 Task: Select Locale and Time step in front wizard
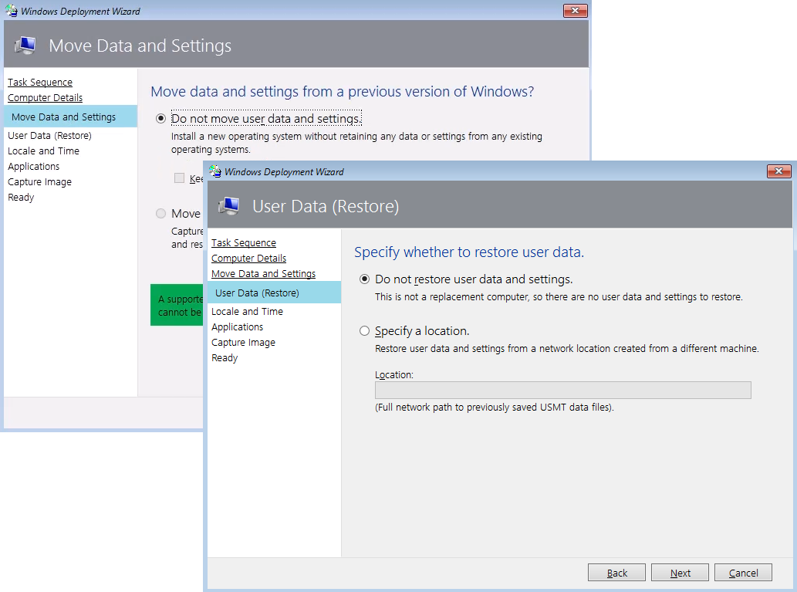[247, 311]
